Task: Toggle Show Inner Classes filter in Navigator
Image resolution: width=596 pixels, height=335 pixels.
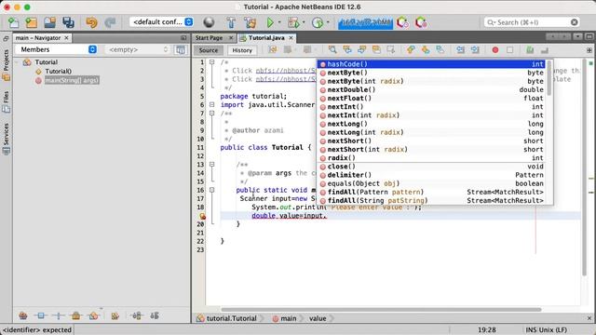Action: (93, 315)
